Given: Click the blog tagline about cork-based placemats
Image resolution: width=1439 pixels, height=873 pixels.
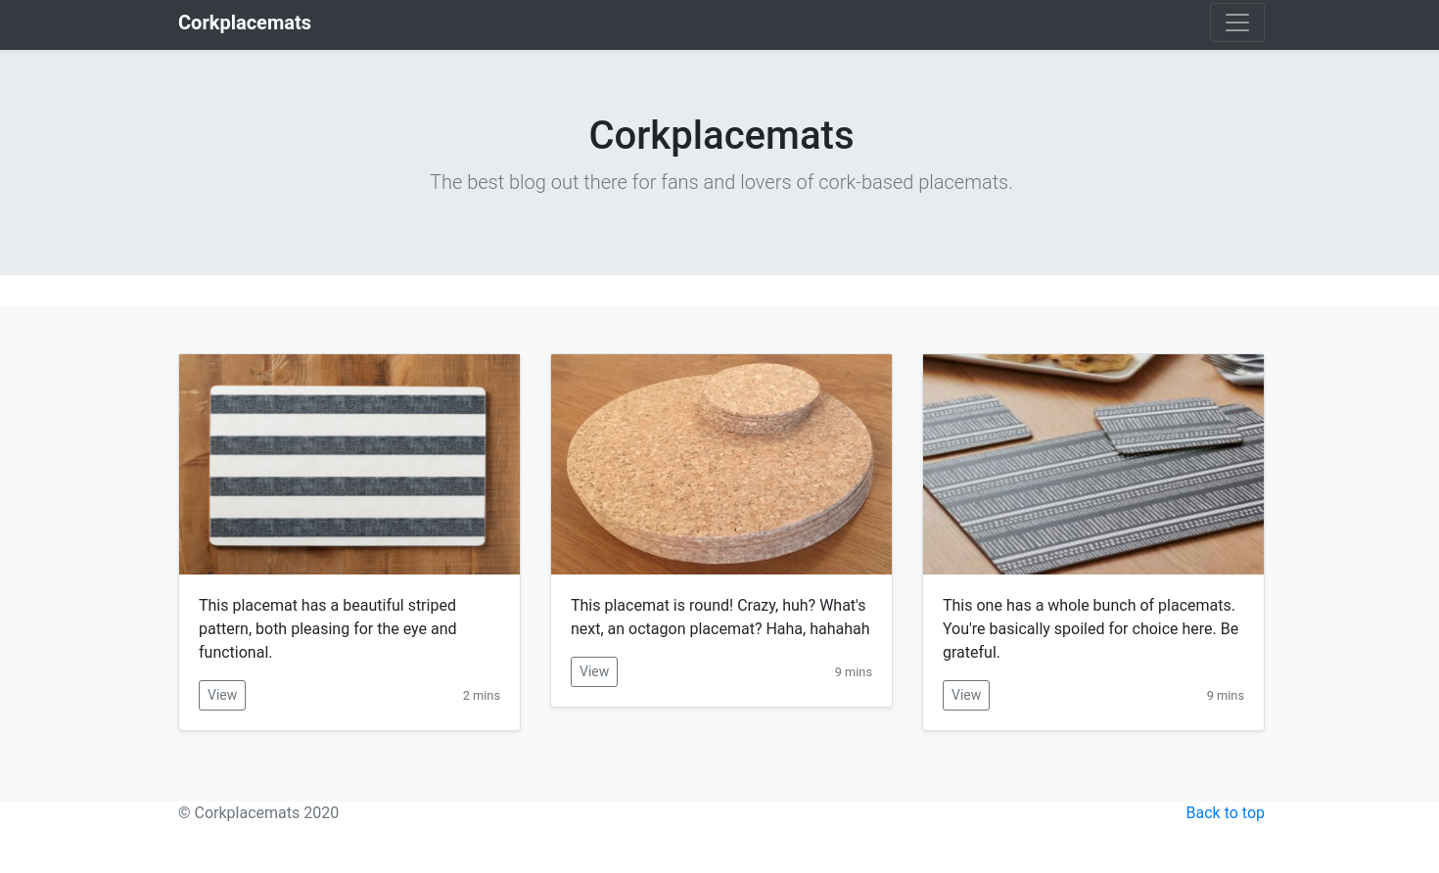Looking at the screenshot, I should point(720,182).
